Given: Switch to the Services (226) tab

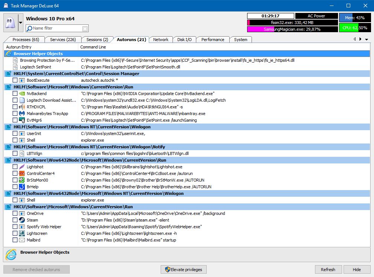Looking at the screenshot, I should (x=63, y=40).
